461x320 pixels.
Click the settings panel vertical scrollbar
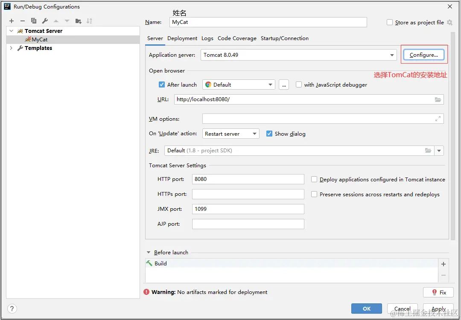coord(452,135)
